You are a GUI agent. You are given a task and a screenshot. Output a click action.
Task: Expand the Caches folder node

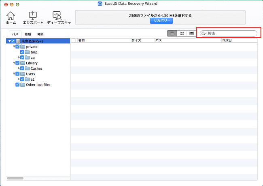pos(19,68)
